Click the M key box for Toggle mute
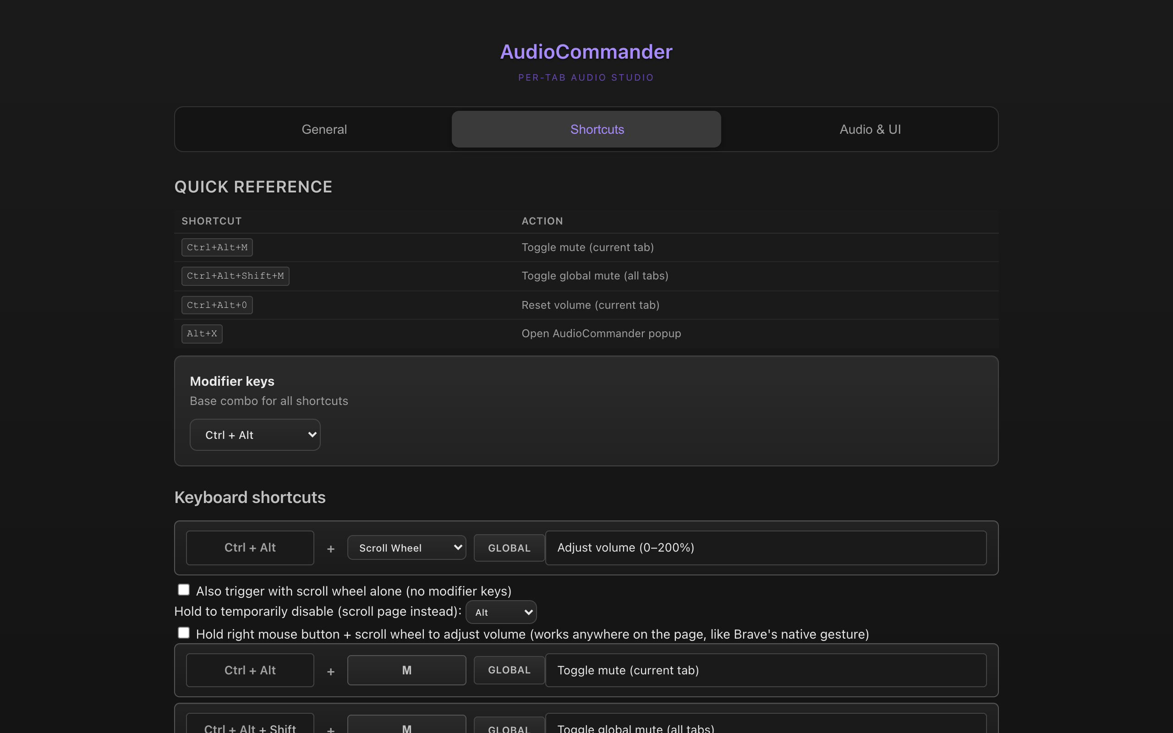The image size is (1173, 733). pyautogui.click(x=406, y=670)
